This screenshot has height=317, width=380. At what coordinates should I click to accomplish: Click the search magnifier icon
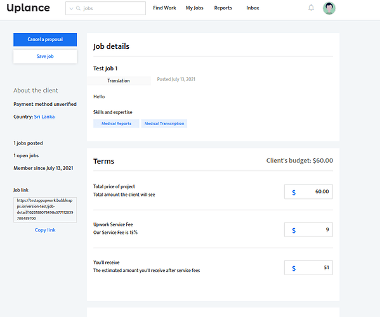(78, 8)
